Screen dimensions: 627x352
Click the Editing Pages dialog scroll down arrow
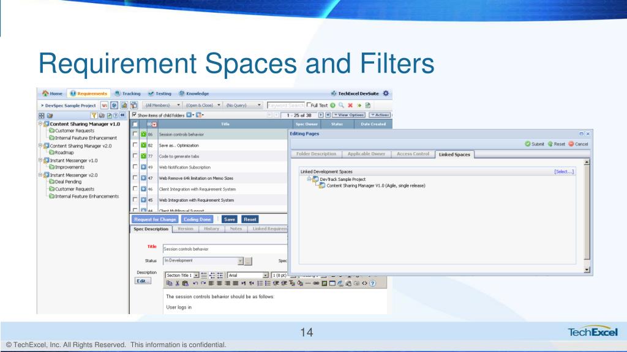[587, 269]
